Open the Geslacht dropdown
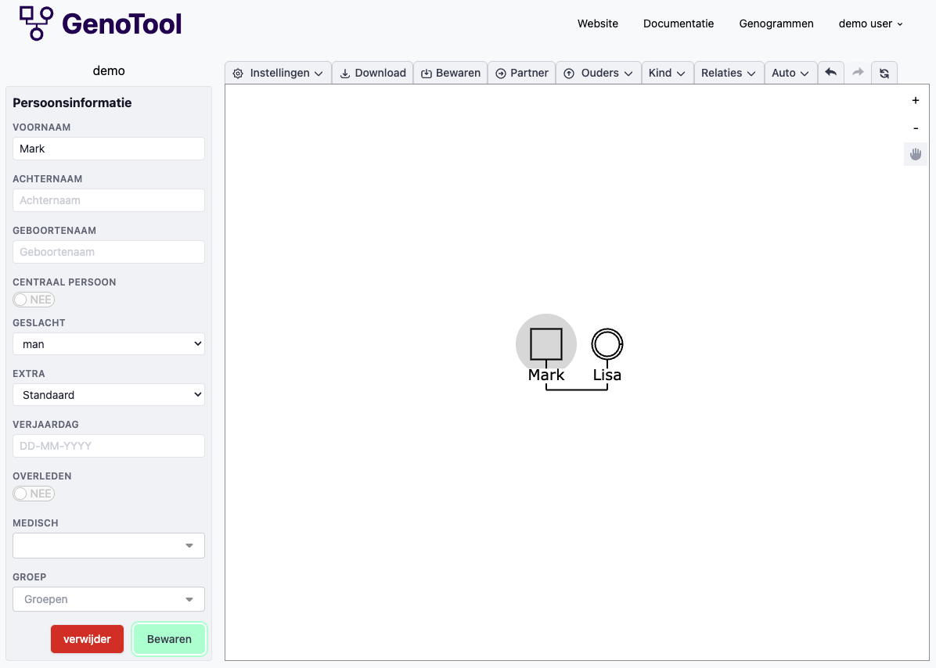This screenshot has height=668, width=936. pyautogui.click(x=109, y=344)
